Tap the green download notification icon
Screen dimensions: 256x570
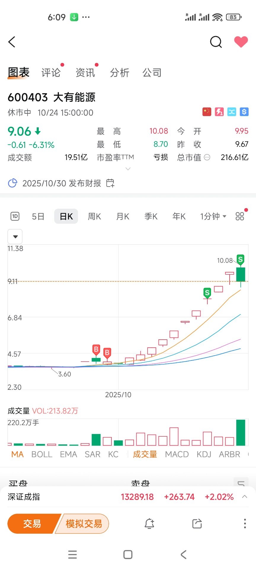(74, 17)
